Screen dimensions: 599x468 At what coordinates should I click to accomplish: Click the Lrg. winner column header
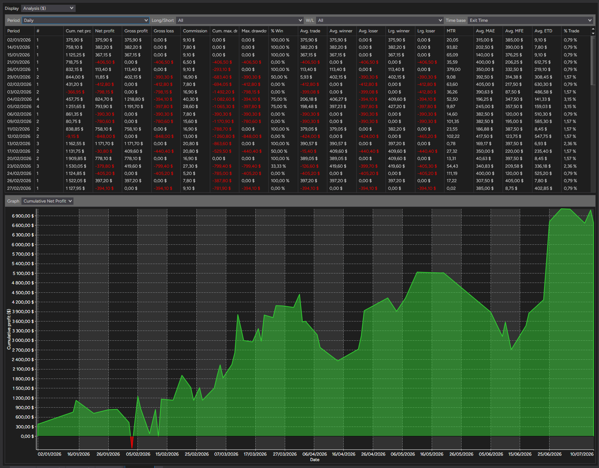click(400, 31)
